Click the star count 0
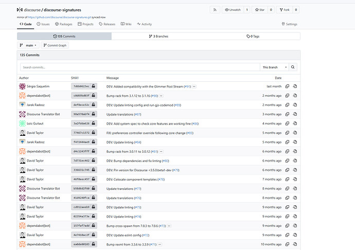Image resolution: width=355 pixels, height=250 pixels. point(271,10)
